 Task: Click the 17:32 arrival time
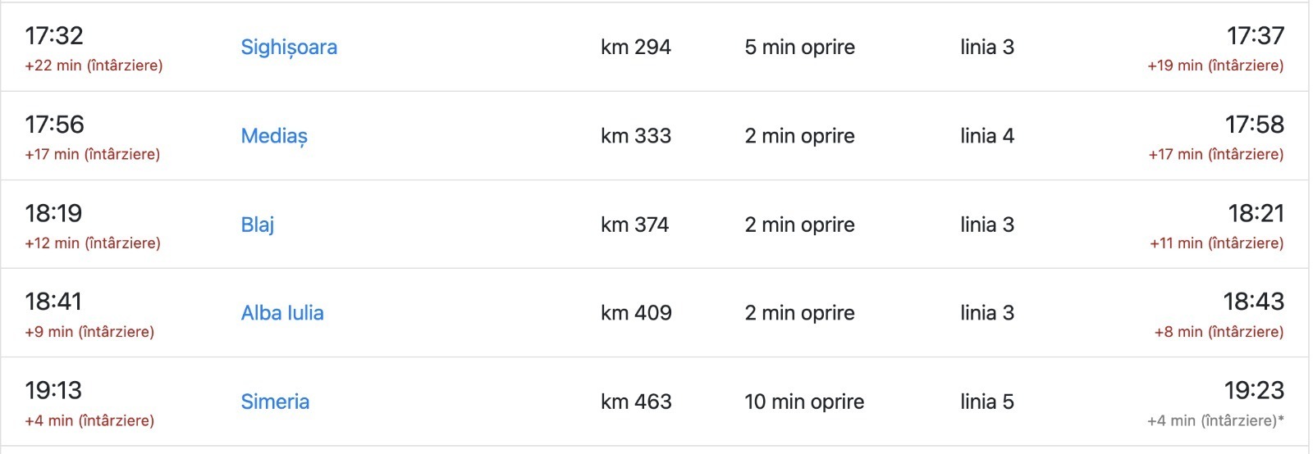click(54, 36)
